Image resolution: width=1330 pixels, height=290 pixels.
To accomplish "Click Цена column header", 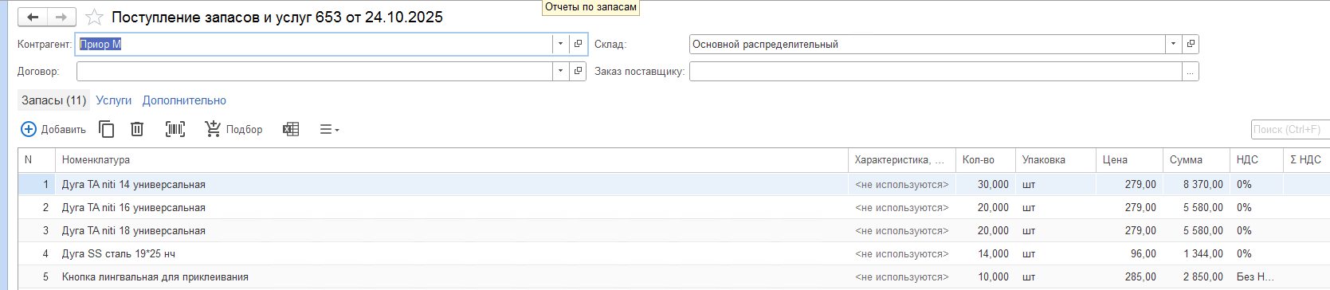I will (x=1129, y=160).
